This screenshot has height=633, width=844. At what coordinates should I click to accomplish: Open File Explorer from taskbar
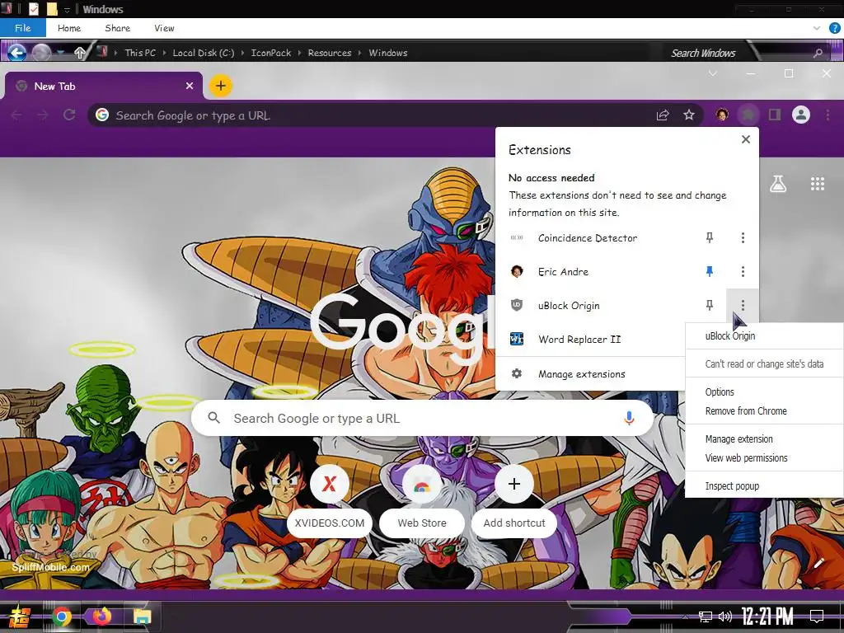coord(142,617)
